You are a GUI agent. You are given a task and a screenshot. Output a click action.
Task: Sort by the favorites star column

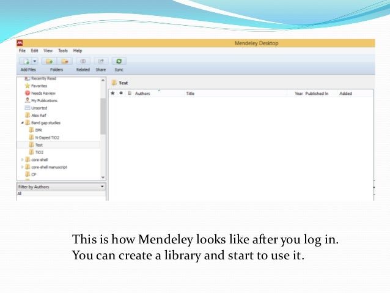tap(112, 93)
